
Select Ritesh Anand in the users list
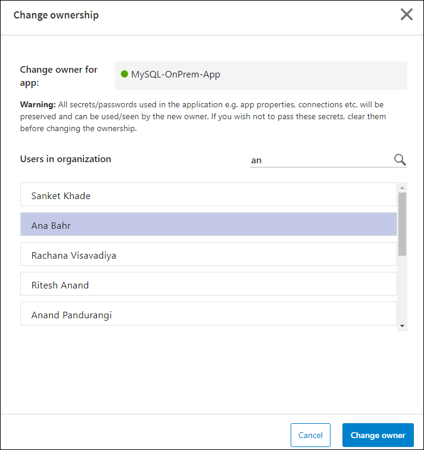208,285
